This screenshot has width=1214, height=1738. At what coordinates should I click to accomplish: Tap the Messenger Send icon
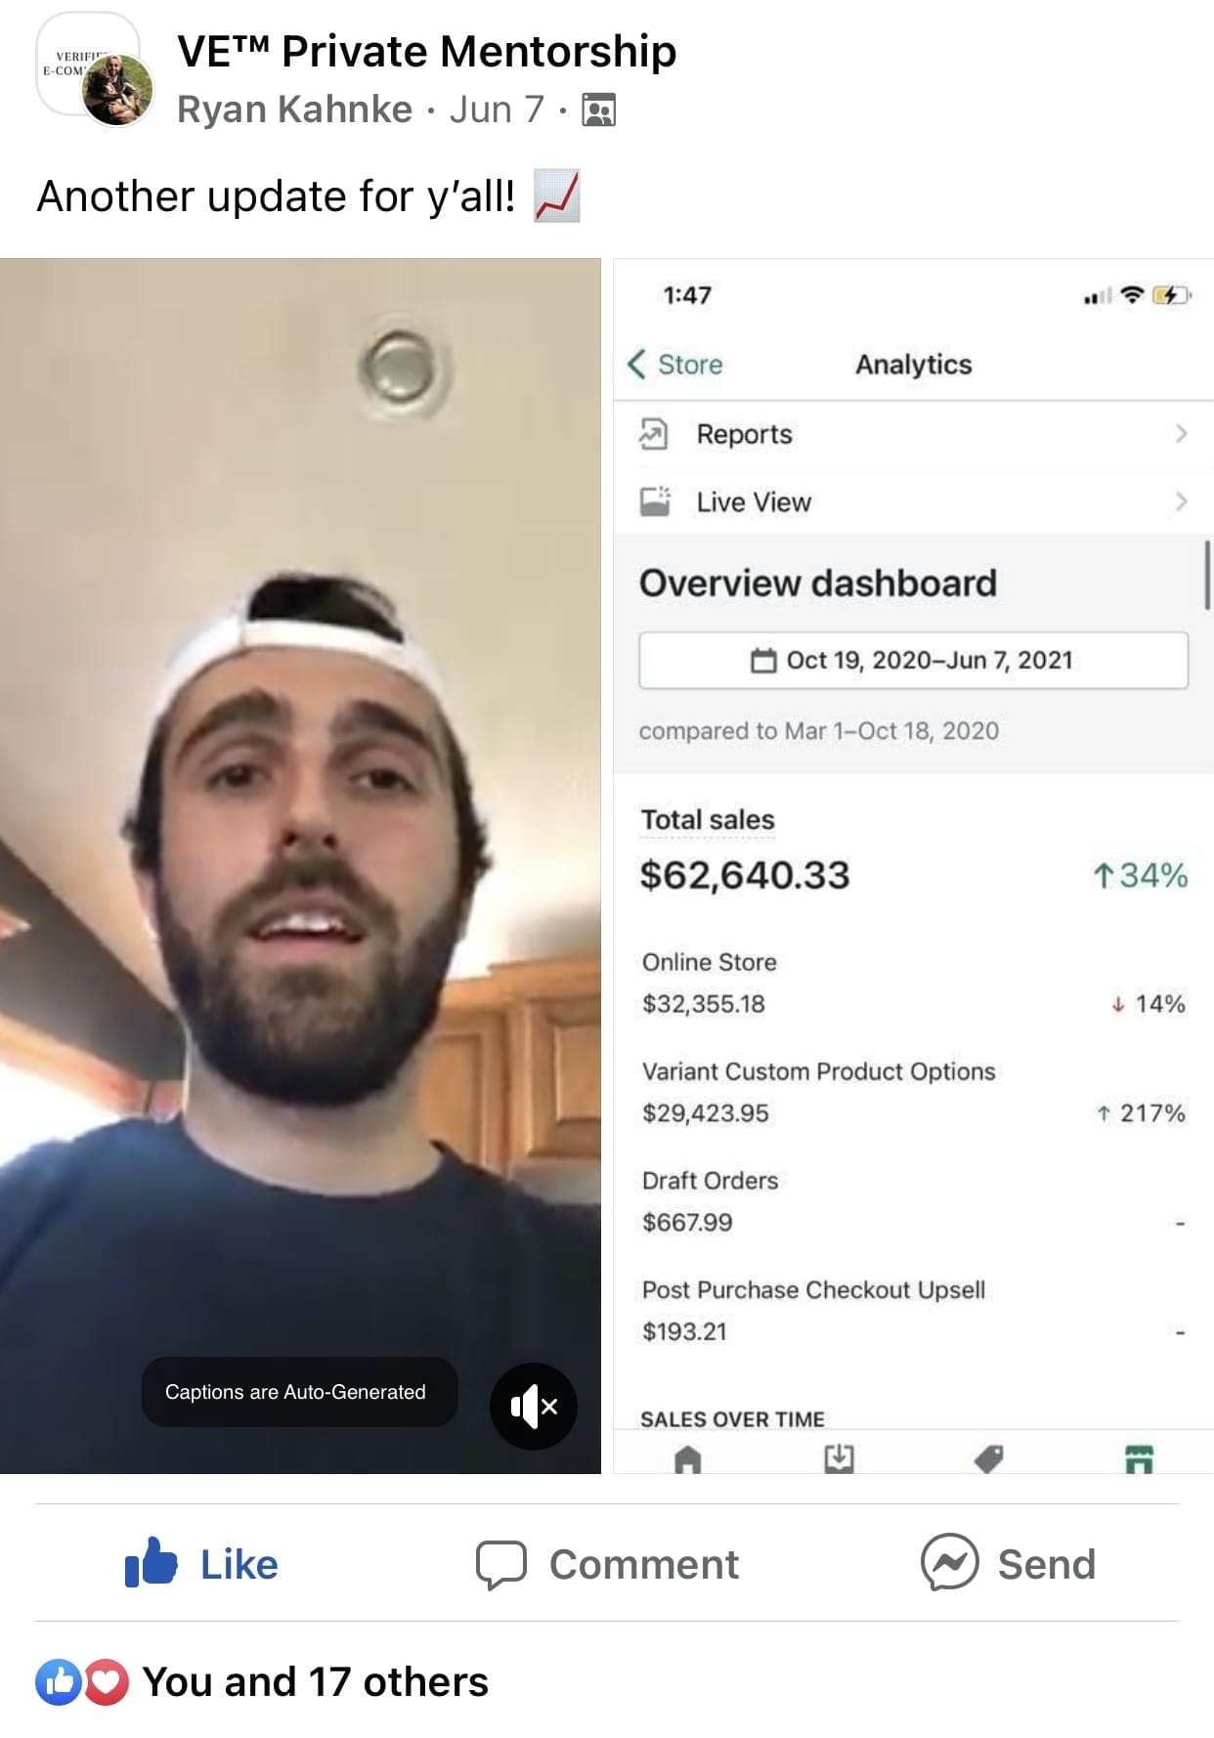pos(949,1562)
